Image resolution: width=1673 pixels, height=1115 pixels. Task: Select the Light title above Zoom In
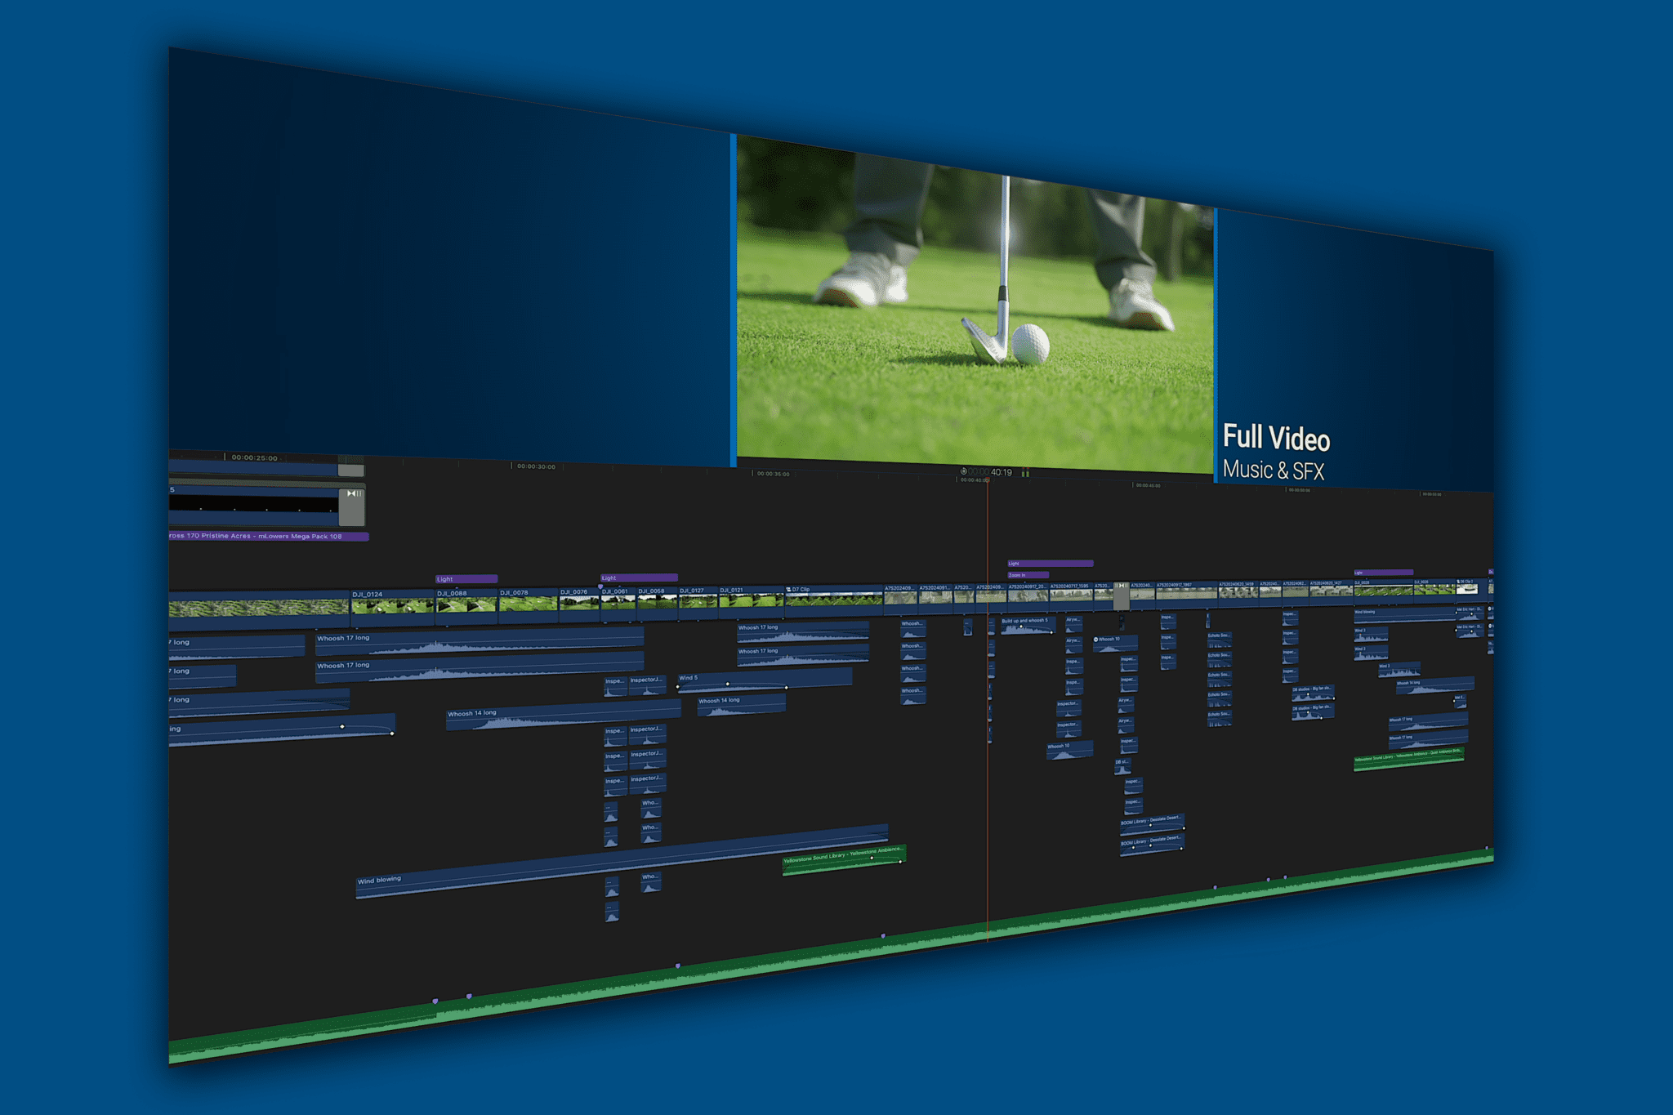1050,564
